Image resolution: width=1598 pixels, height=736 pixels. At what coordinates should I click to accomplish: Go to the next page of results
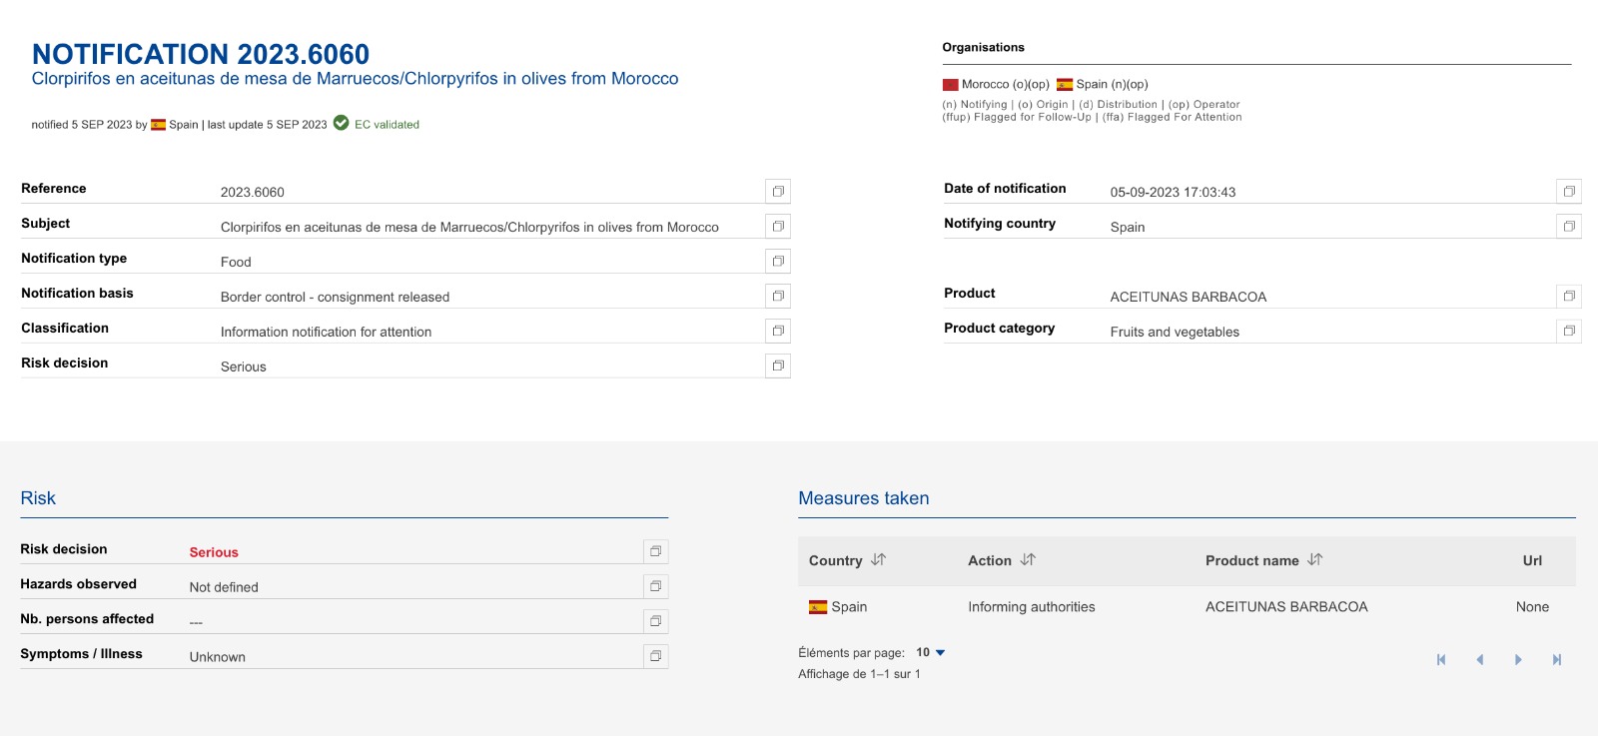pos(1518,659)
